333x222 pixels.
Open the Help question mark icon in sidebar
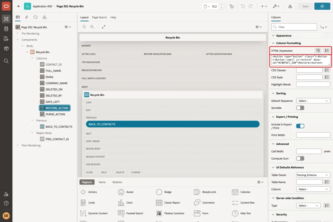coord(6,203)
